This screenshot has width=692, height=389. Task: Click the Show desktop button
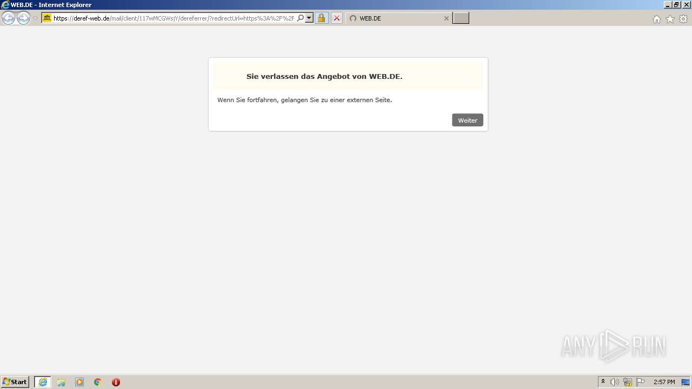click(x=686, y=382)
